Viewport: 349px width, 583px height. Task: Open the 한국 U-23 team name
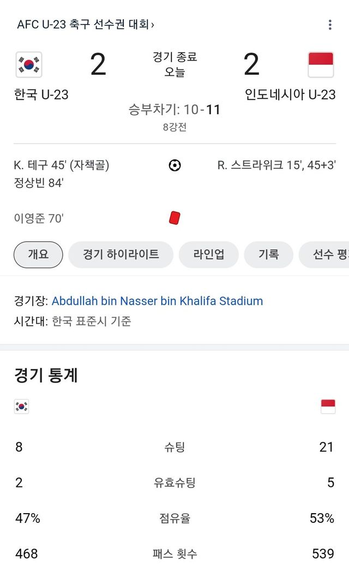pyautogui.click(x=41, y=94)
